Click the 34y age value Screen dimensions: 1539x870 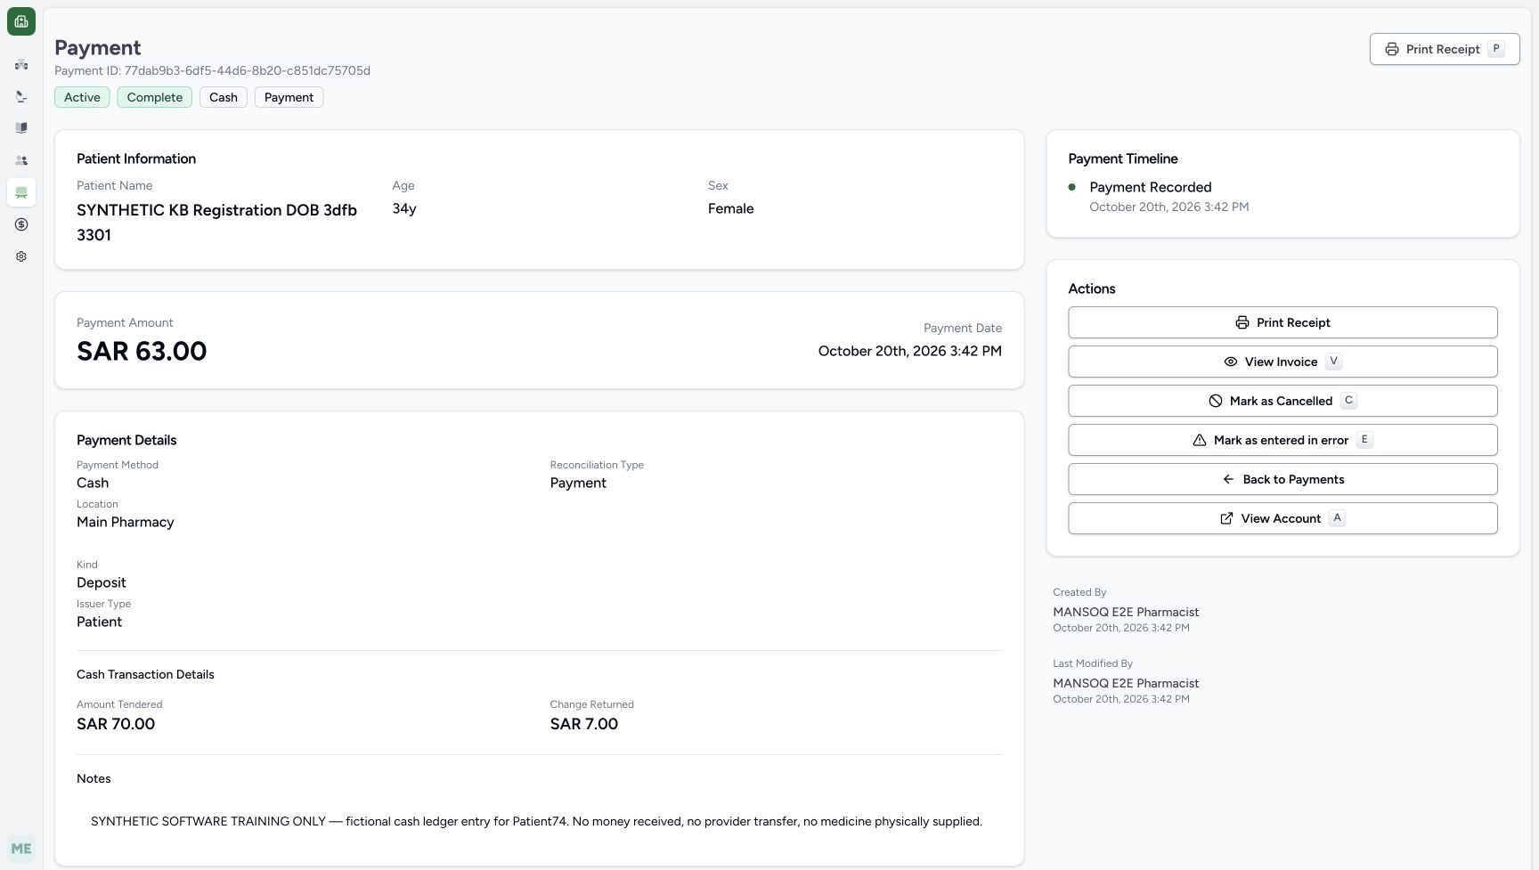[404, 208]
